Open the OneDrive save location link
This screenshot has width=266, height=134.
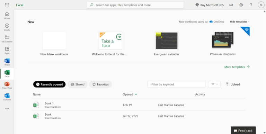pos(217,22)
